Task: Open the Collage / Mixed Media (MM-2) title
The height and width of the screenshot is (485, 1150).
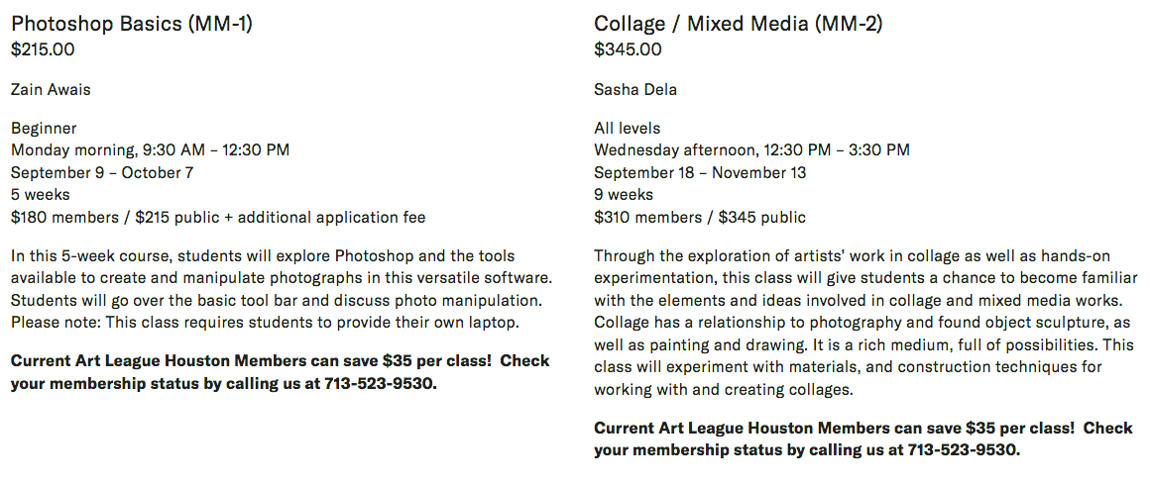Action: [739, 24]
